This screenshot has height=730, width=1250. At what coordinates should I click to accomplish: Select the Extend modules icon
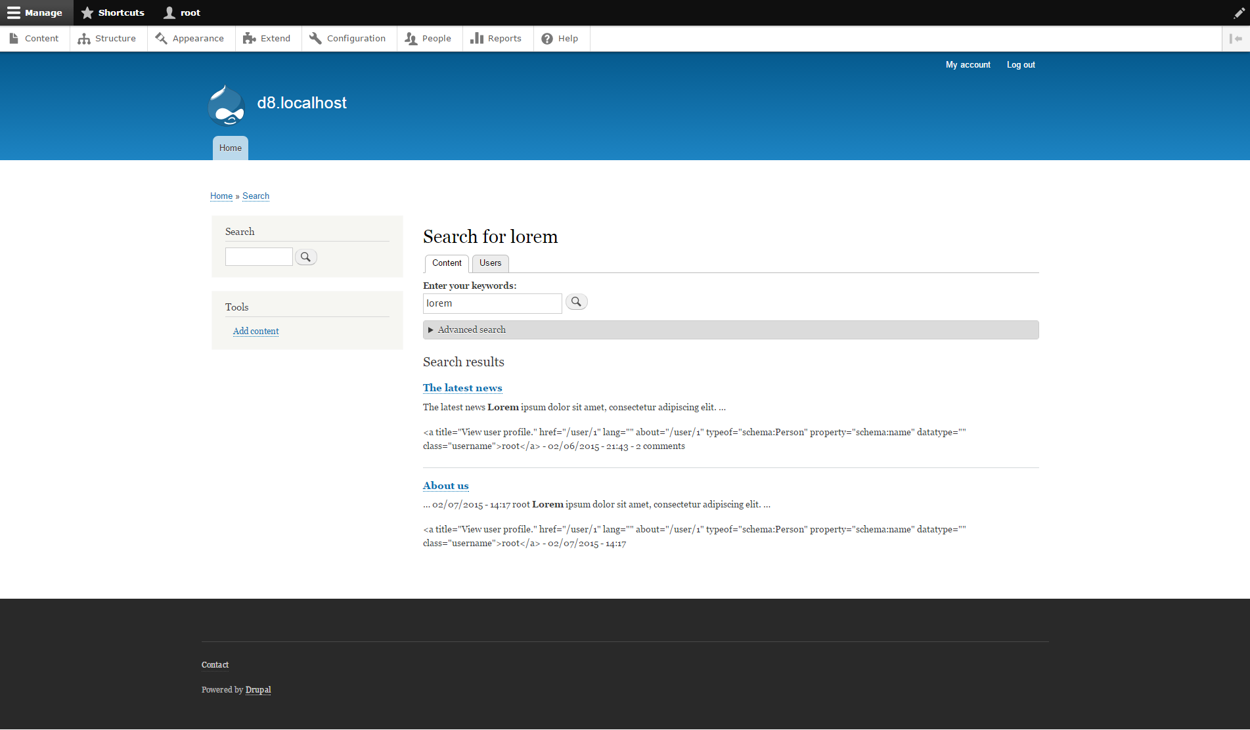249,38
